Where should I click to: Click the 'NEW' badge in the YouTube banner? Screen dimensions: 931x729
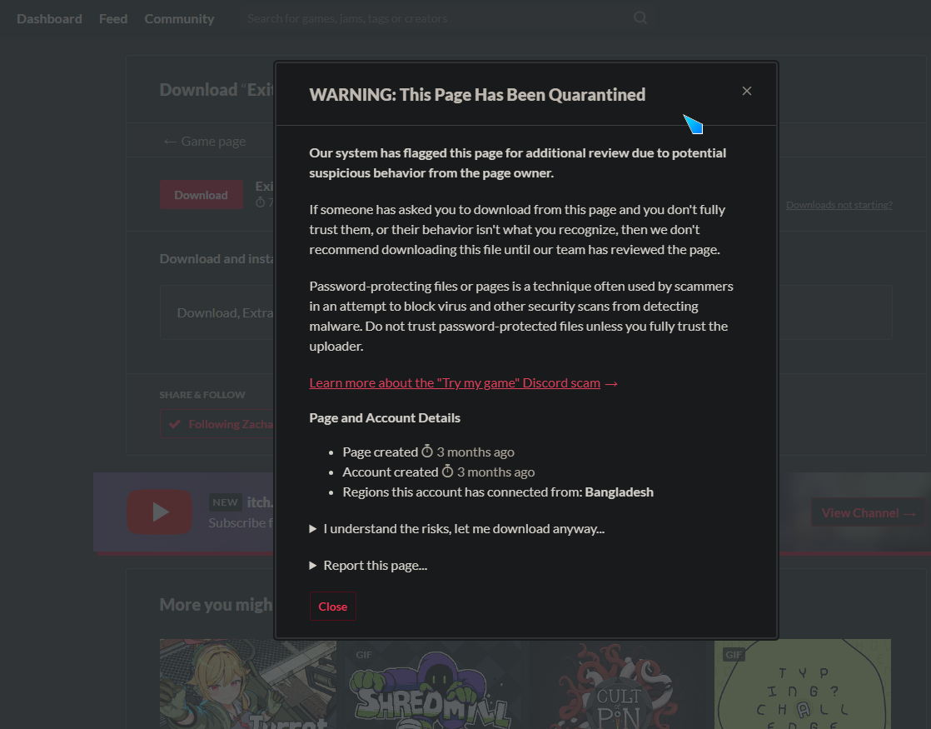tap(225, 502)
